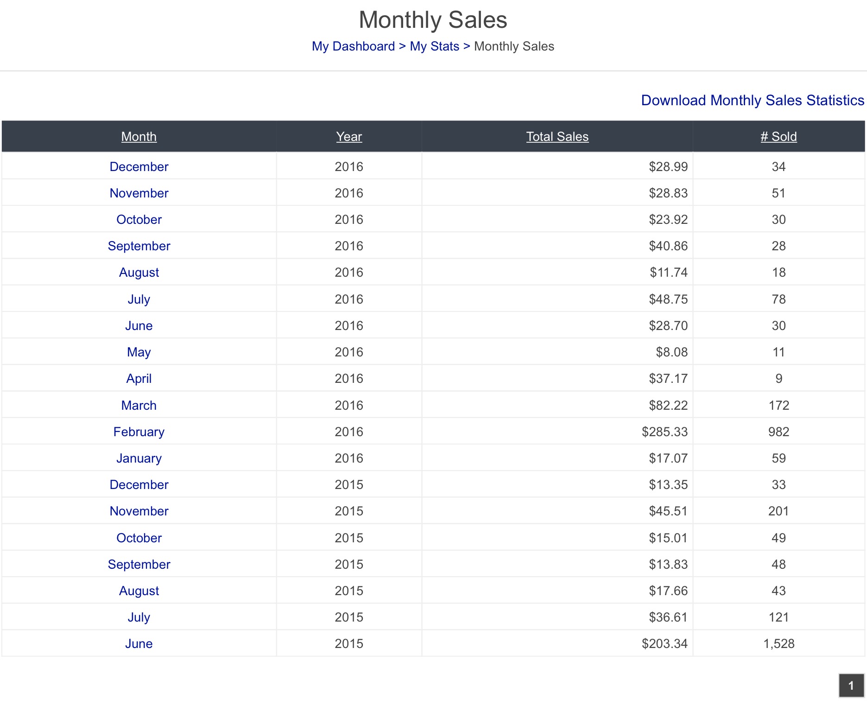Sort by # Sold column header
The width and height of the screenshot is (867, 705).
click(x=778, y=137)
